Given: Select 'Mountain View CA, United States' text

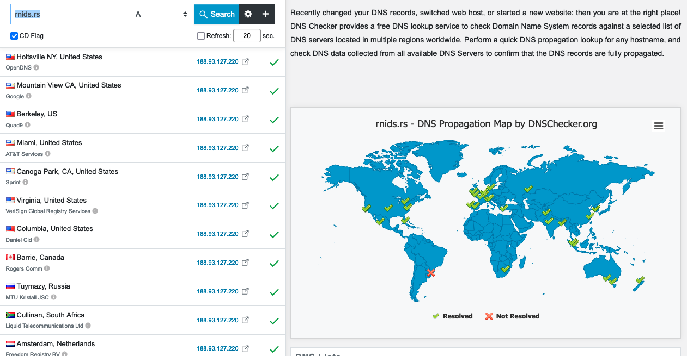Looking at the screenshot, I should tap(69, 85).
